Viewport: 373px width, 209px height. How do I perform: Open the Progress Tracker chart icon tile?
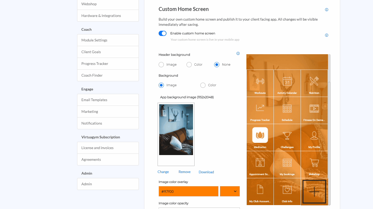[260, 110]
